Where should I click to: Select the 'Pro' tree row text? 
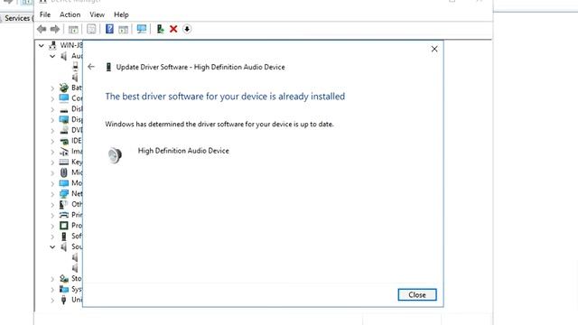77,225
